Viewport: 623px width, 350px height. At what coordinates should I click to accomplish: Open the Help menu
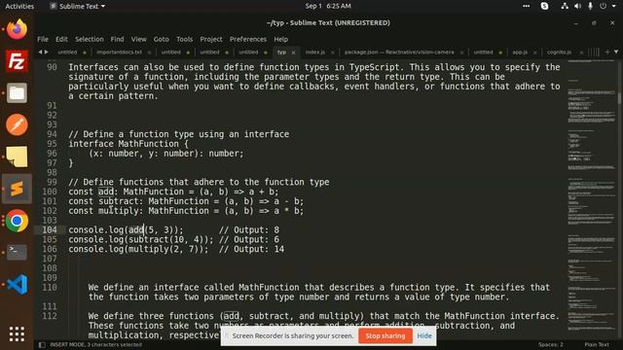click(x=281, y=39)
